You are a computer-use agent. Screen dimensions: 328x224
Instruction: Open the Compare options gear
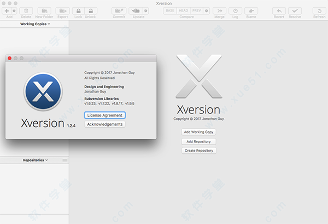(x=207, y=11)
